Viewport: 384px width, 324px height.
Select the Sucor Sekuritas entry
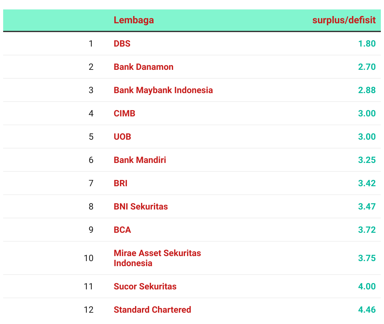[145, 286]
